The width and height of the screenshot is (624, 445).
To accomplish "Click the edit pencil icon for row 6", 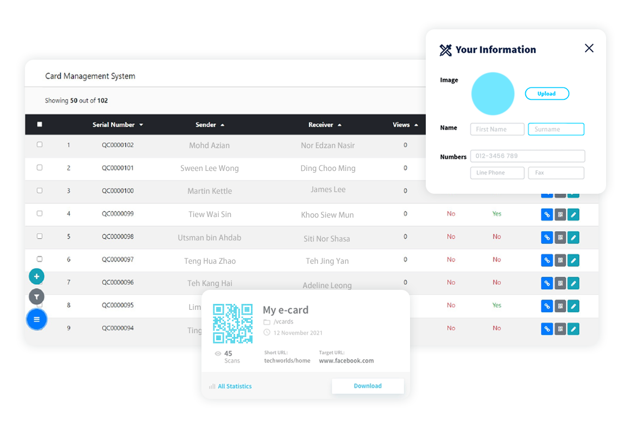I will (573, 260).
